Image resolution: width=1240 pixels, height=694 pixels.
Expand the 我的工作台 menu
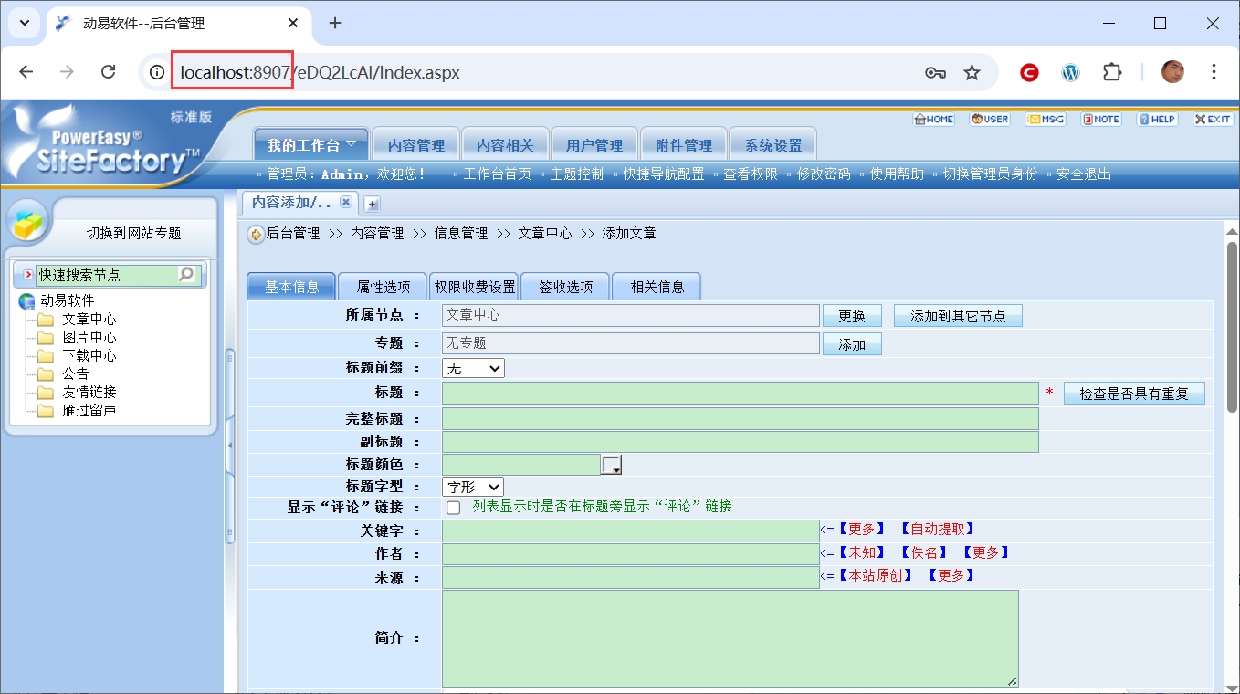pos(311,145)
